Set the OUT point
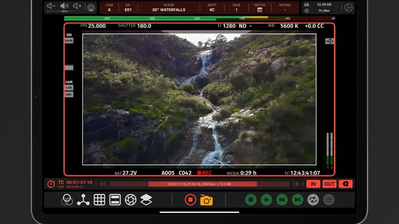399x224 pixels. (x=329, y=184)
